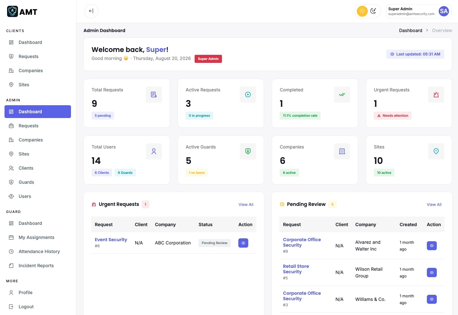Image resolution: width=458 pixels, height=315 pixels.
Task: Open Admin Requests in sidebar
Action: (x=38, y=126)
